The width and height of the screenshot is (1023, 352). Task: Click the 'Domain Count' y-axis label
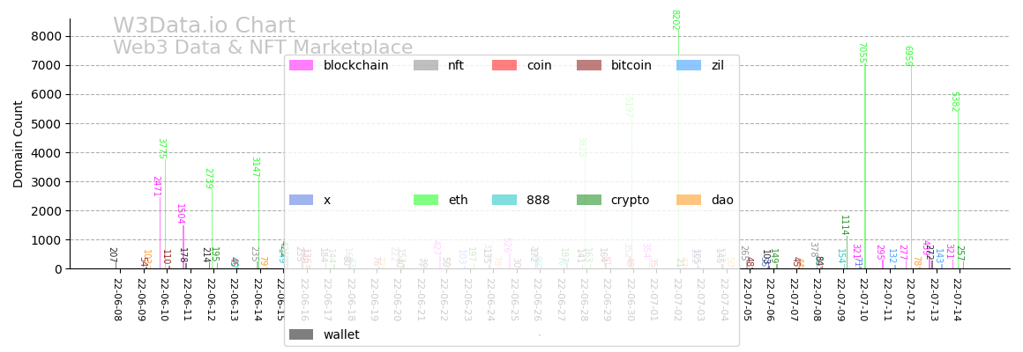click(x=19, y=143)
